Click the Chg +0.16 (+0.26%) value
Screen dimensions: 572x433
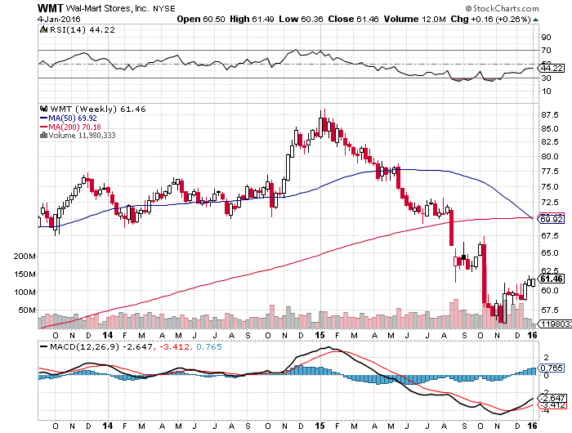[490, 19]
